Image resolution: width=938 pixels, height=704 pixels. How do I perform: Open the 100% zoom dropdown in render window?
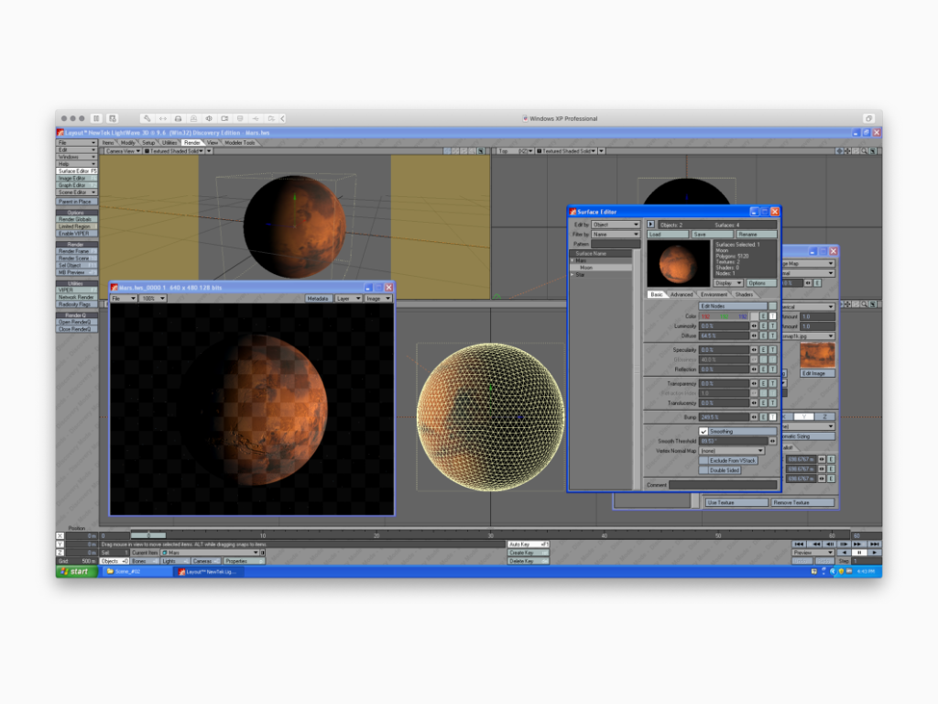tap(153, 298)
